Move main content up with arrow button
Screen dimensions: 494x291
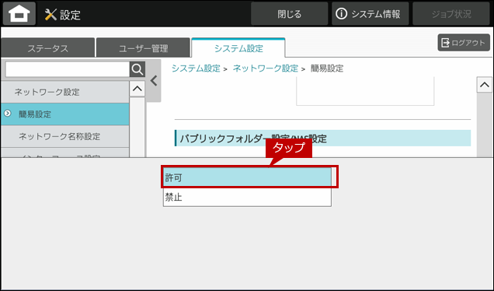(x=484, y=85)
